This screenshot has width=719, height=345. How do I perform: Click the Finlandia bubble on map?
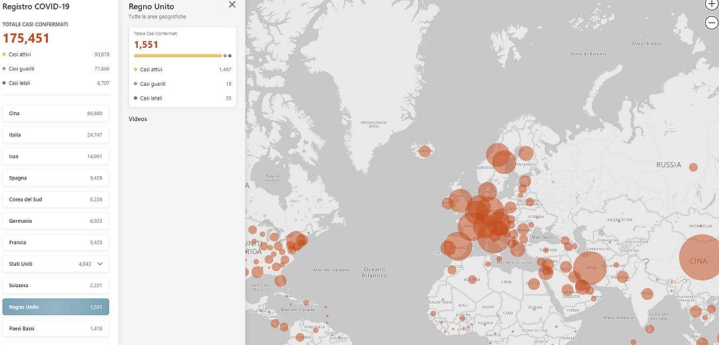(x=526, y=154)
